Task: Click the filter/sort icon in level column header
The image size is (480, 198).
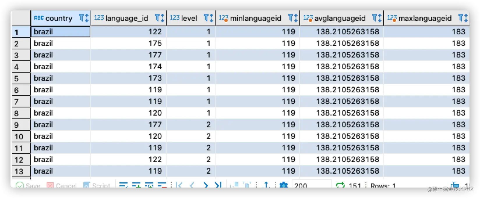Action: [209, 18]
